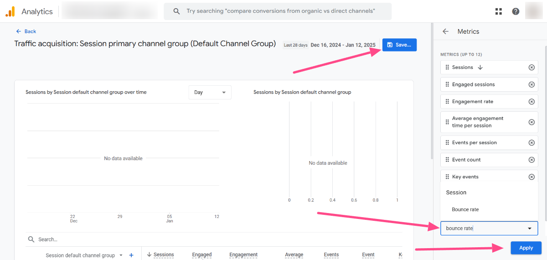547x260 pixels.
Task: Click the add dimension plus icon
Action: 131,255
